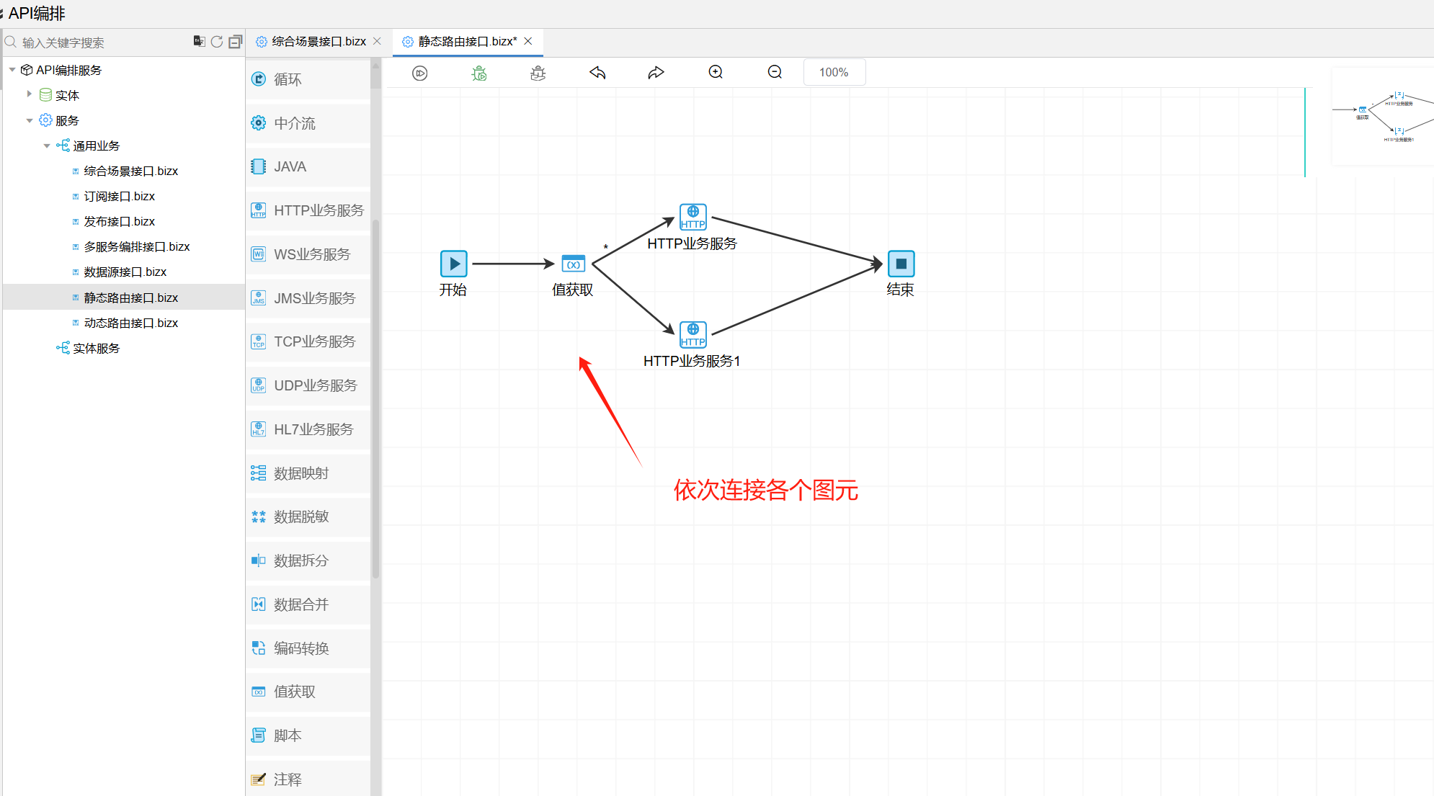This screenshot has height=796, width=1434.
Task: Click the run flow toolbar icon
Action: click(420, 73)
